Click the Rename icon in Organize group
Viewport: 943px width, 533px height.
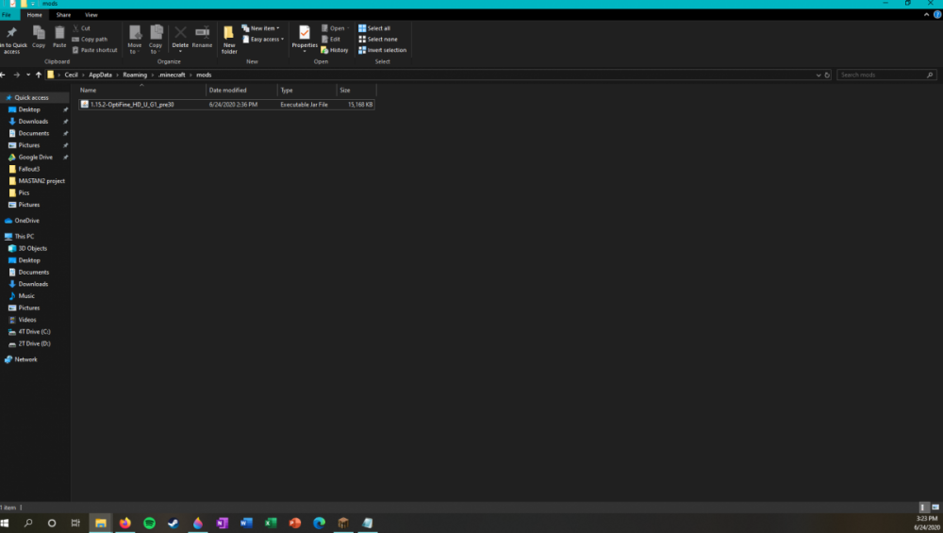click(x=202, y=36)
